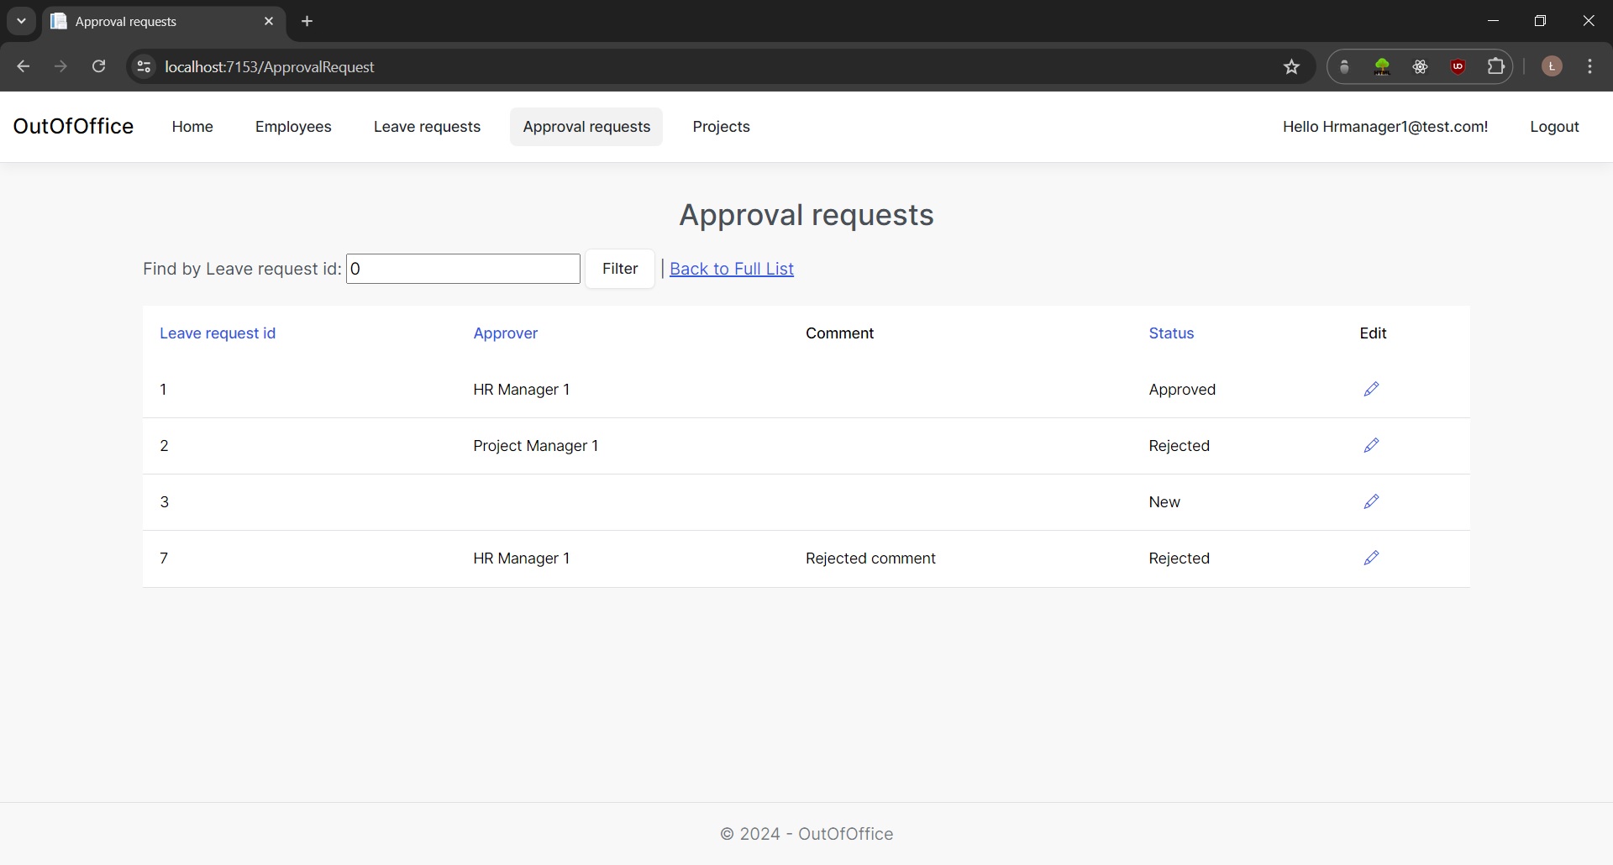
Task: Open the HTML tree viewer extension
Action: (1382, 66)
